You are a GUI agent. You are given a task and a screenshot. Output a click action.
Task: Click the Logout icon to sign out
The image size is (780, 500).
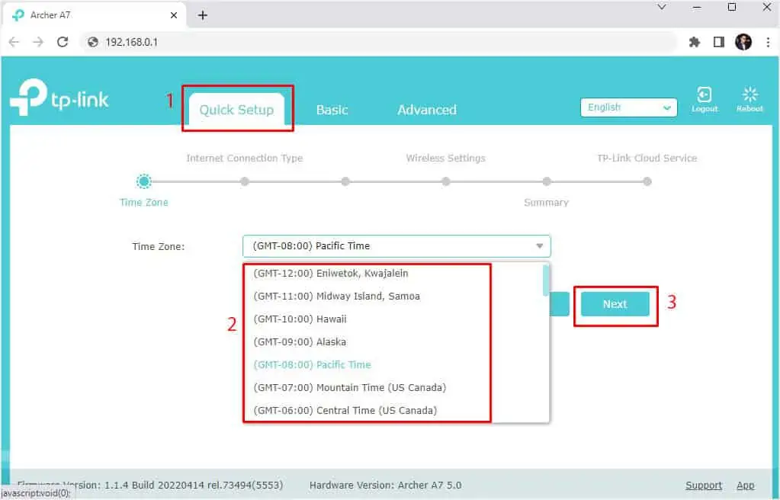pyautogui.click(x=704, y=98)
